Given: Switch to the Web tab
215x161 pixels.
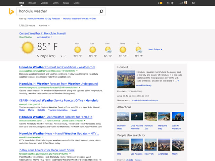Looking at the screenshot, I should [21, 3].
